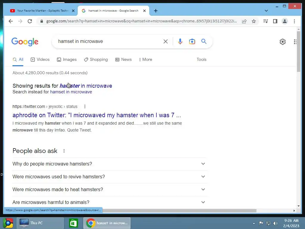305x229 pixels.
Task: Open This PC from taskbar
Action: (x=40, y=223)
